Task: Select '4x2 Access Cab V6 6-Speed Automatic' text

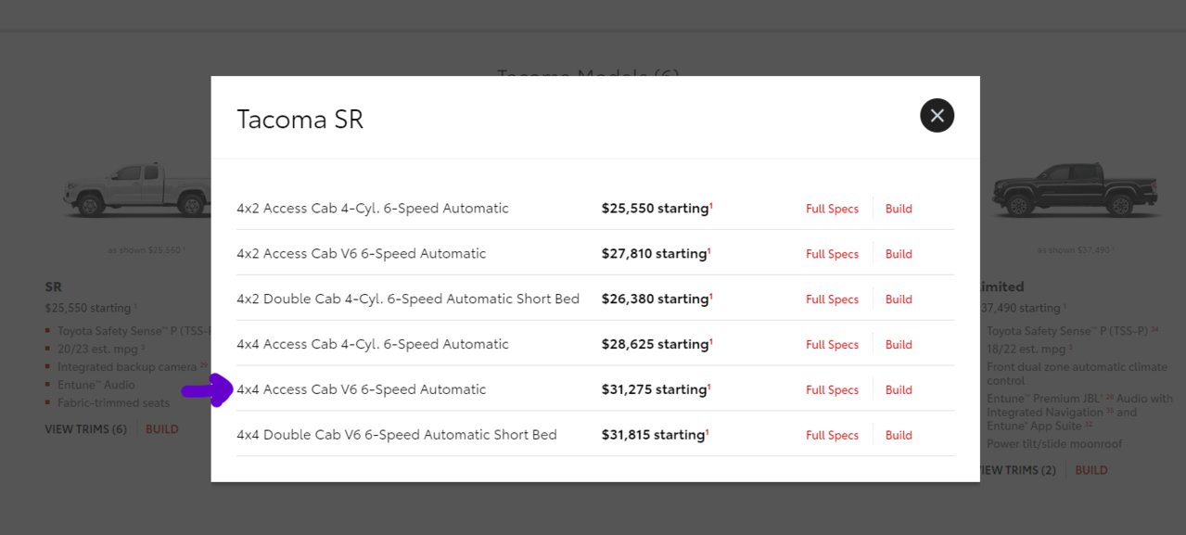Action: coord(362,254)
